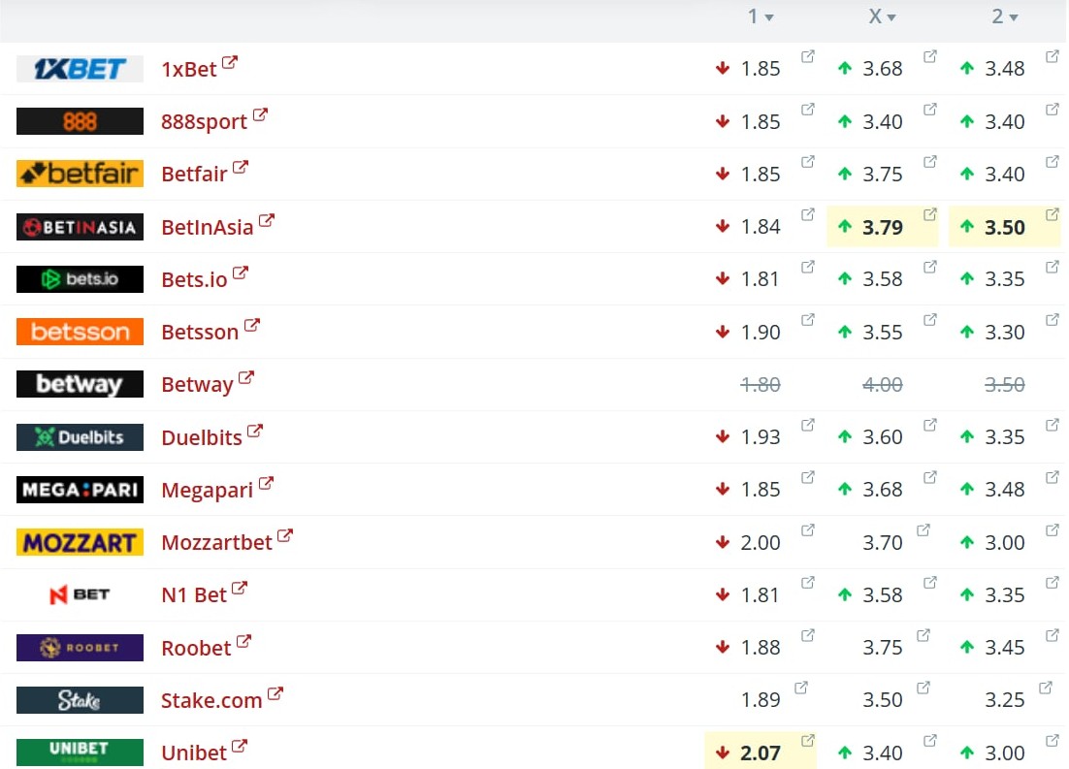1069x769 pixels.
Task: Sort by column 2 dropdown arrow
Action: 1014,17
